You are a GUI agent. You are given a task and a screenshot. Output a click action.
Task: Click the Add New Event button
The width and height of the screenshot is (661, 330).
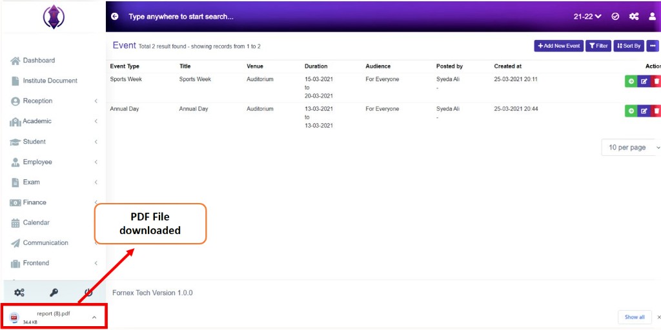pyautogui.click(x=558, y=46)
